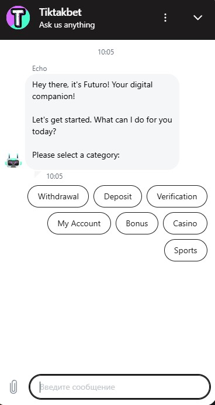Click the 10:05 time below the message
Screen dimensions: 215x405
(x=54, y=176)
